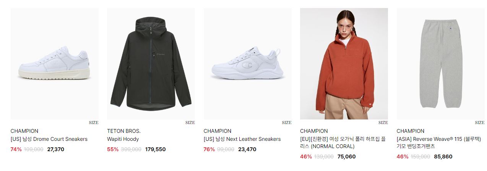Show SIZE options under the coral fleece
The image size is (487, 171).
coord(383,123)
